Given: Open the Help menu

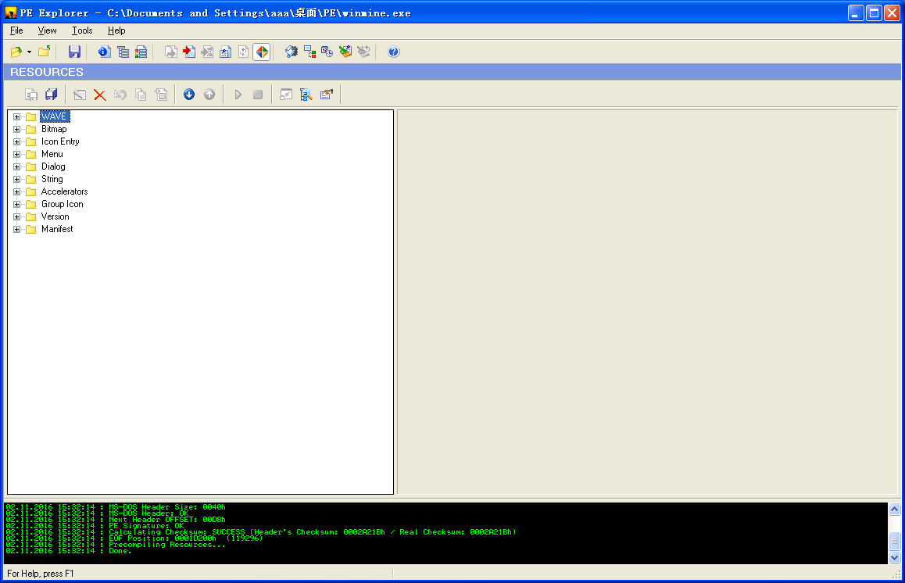Looking at the screenshot, I should (x=116, y=30).
